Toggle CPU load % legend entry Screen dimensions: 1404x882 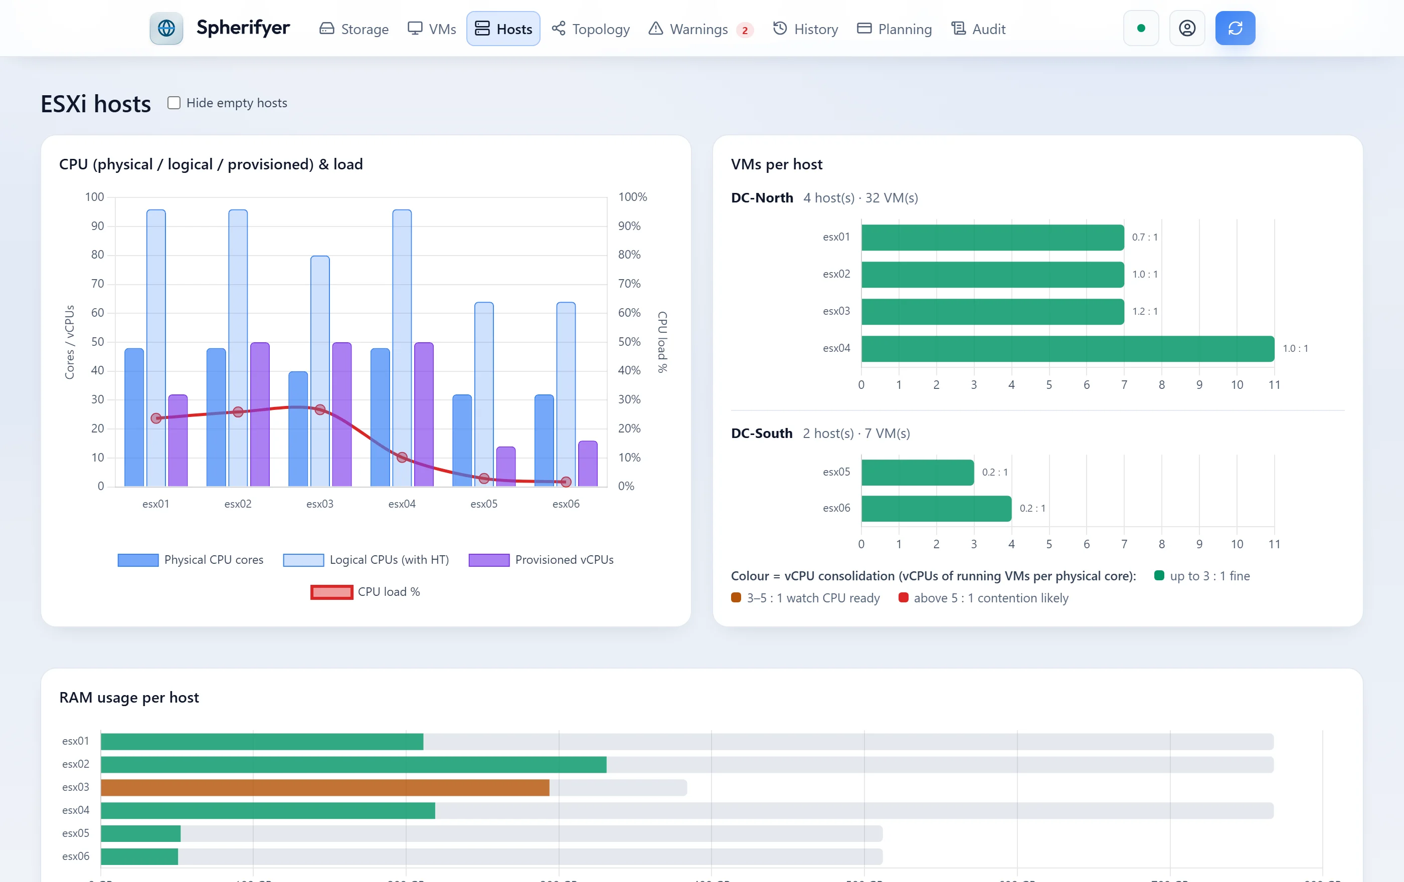pos(365,592)
